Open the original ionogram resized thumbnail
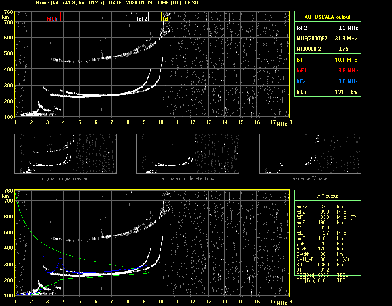 click(x=65, y=154)
